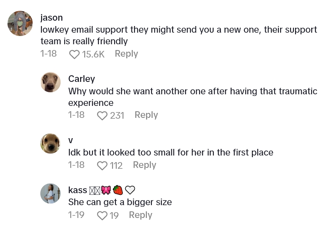
Task: Click the username v
Action: pos(71,140)
